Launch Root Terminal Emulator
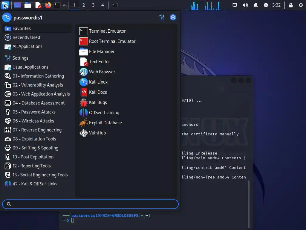Viewport: 306px width, 230px height. click(x=126, y=41)
